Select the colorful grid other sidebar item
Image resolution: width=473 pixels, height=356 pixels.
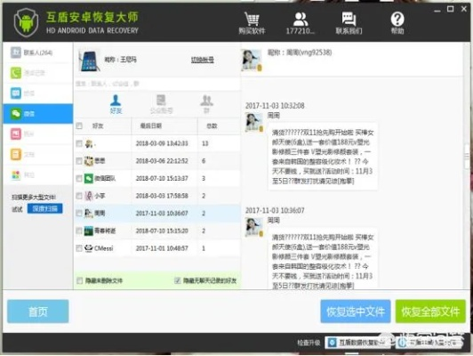pos(37,174)
